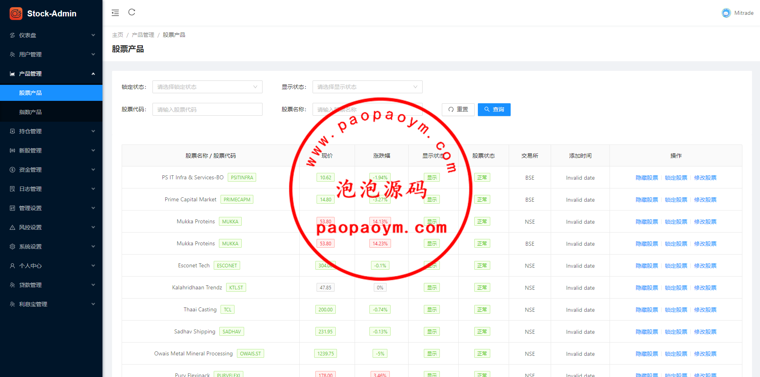Click the 个人中心 person icon in the sidebar

click(x=12, y=266)
